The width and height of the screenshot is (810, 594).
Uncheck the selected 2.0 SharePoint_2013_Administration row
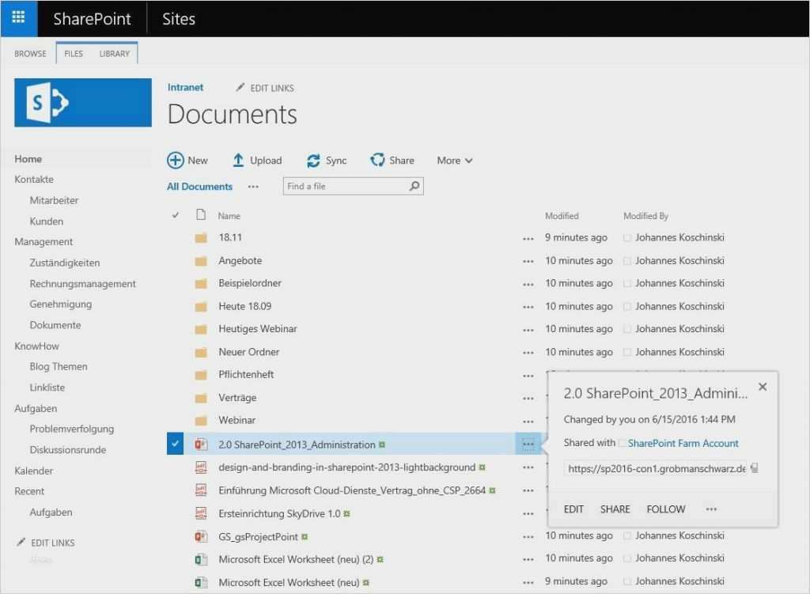coord(175,444)
